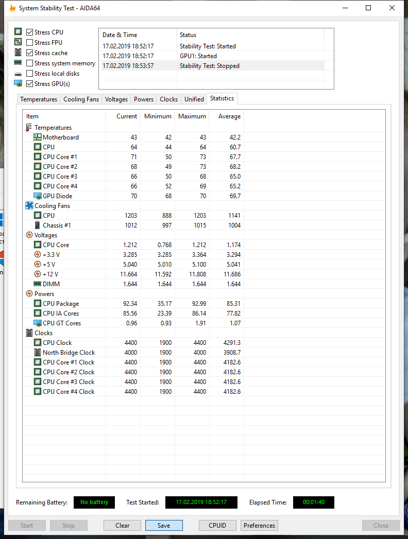Click the Maximum column header
408x539 pixels.
(x=192, y=116)
